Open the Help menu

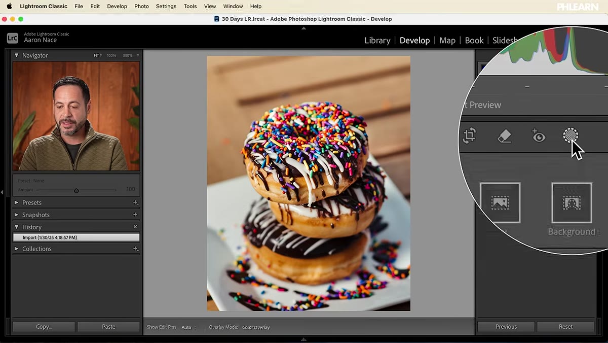[256, 6]
